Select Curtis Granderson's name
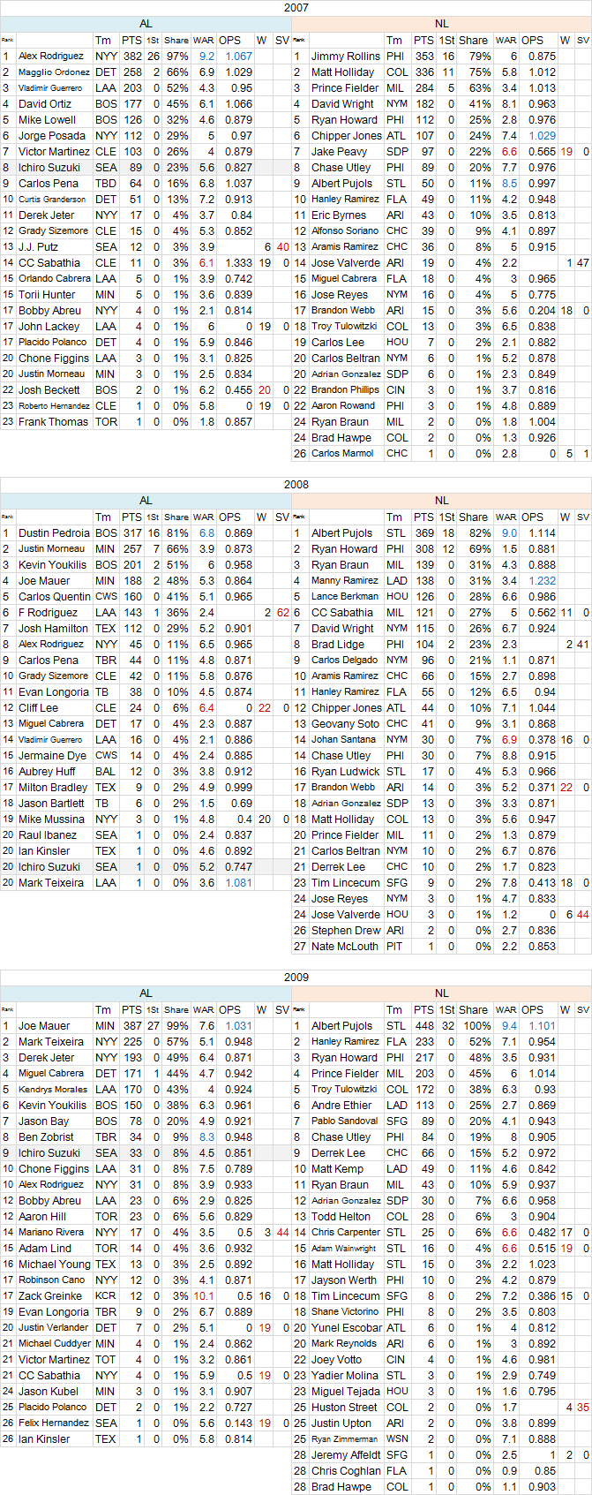The image size is (592, 1495). click(x=52, y=200)
